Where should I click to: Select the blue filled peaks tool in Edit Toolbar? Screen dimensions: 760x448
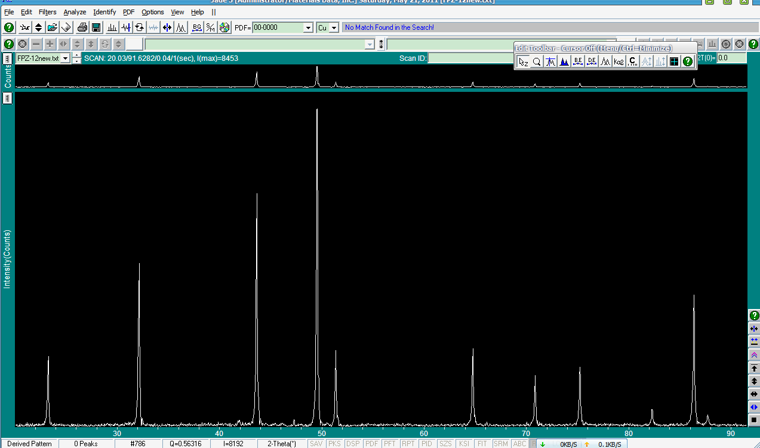click(x=564, y=61)
